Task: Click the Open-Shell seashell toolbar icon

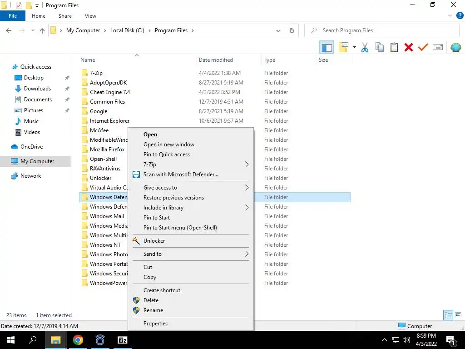Action: click(x=456, y=47)
